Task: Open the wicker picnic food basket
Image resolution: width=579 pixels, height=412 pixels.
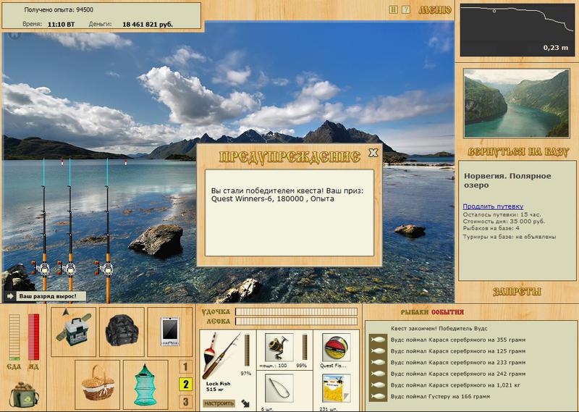Action: (x=98, y=384)
